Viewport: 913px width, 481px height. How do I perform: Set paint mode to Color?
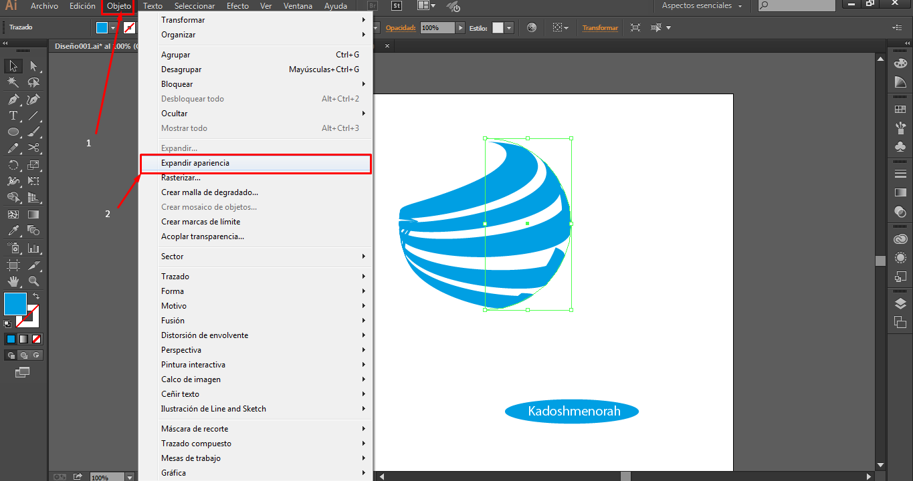point(11,339)
